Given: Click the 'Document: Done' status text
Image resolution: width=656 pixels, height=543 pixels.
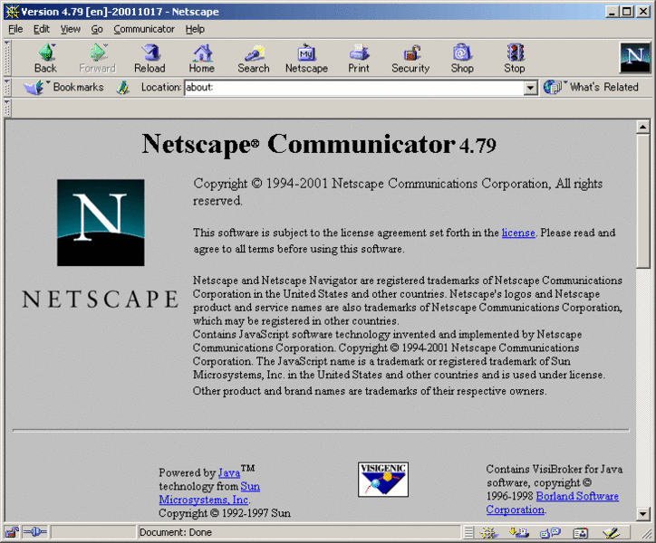Looking at the screenshot, I should pyautogui.click(x=176, y=532).
